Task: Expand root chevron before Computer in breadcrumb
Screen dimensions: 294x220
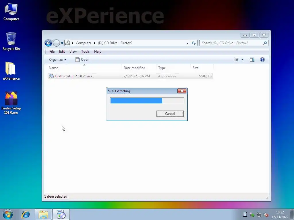Action: pos(73,43)
